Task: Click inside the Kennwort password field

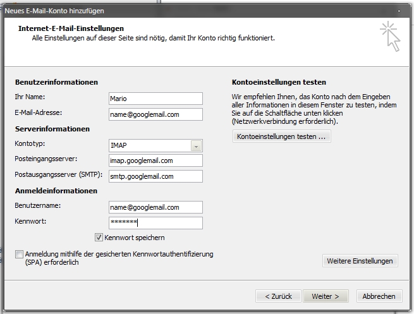Action: 155,223
